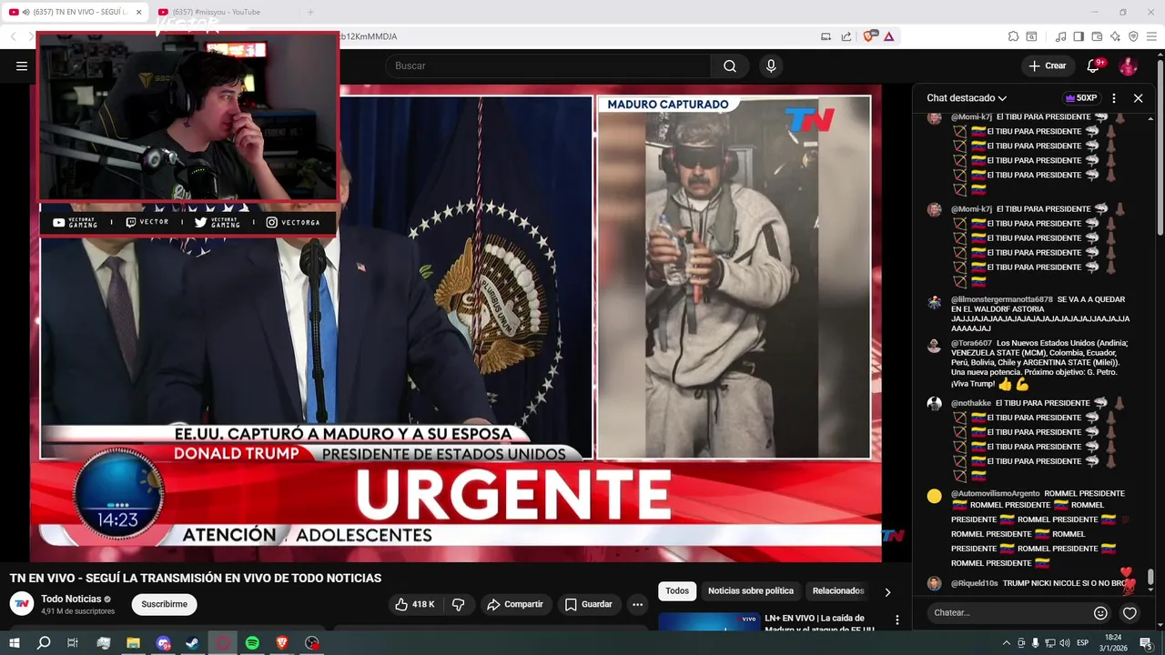Open browser extensions puzzle icon

[1013, 36]
